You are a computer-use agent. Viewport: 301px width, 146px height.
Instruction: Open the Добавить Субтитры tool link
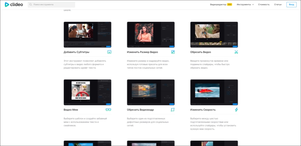[76, 52]
